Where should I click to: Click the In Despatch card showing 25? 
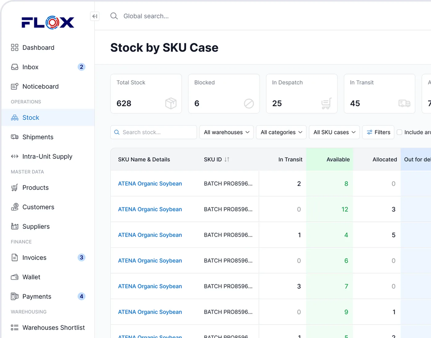click(x=302, y=94)
